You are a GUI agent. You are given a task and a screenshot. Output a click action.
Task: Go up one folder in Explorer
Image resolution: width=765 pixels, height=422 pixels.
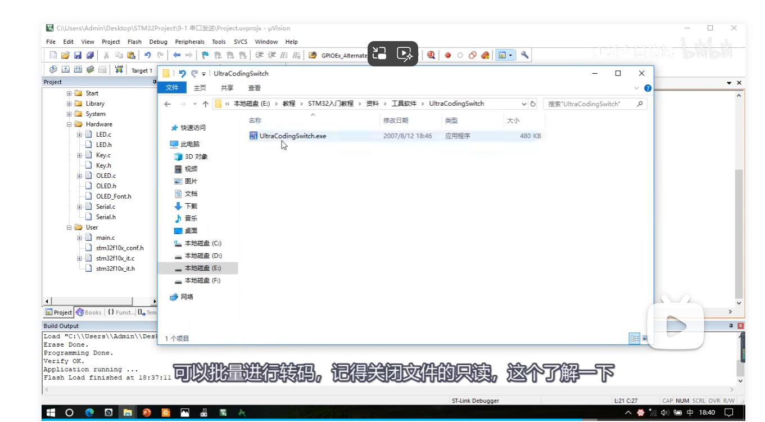click(205, 104)
